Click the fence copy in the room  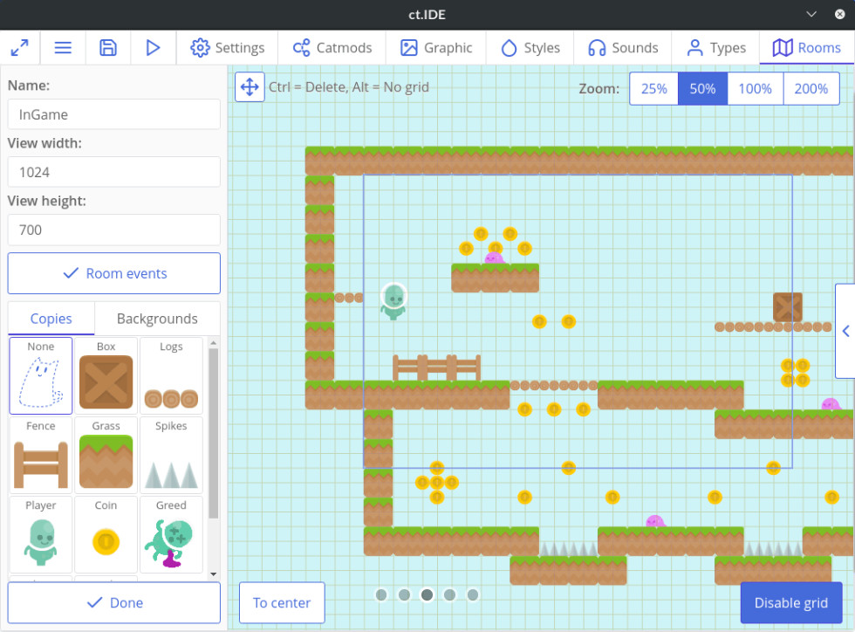pos(437,368)
